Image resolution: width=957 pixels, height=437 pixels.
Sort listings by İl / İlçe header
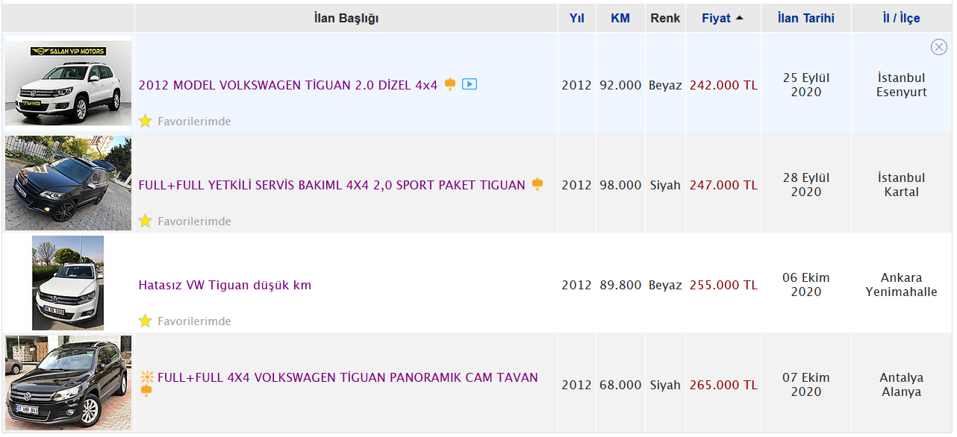[x=901, y=18]
